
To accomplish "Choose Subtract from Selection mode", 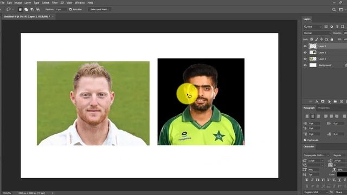I will tap(32, 10).
